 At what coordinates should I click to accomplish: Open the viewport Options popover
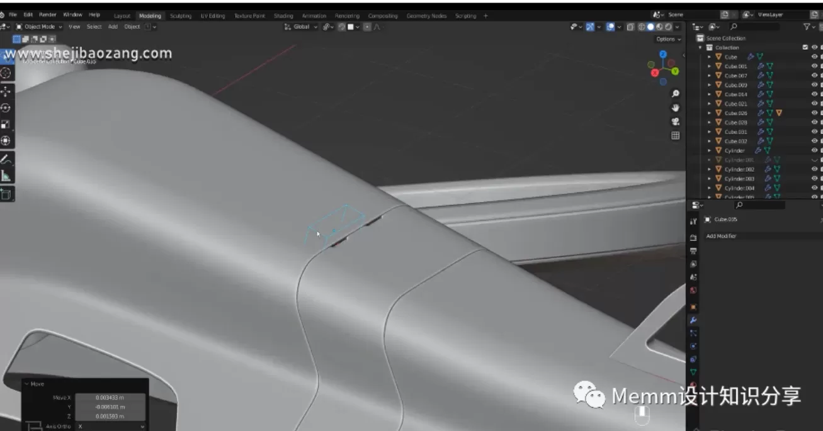668,39
